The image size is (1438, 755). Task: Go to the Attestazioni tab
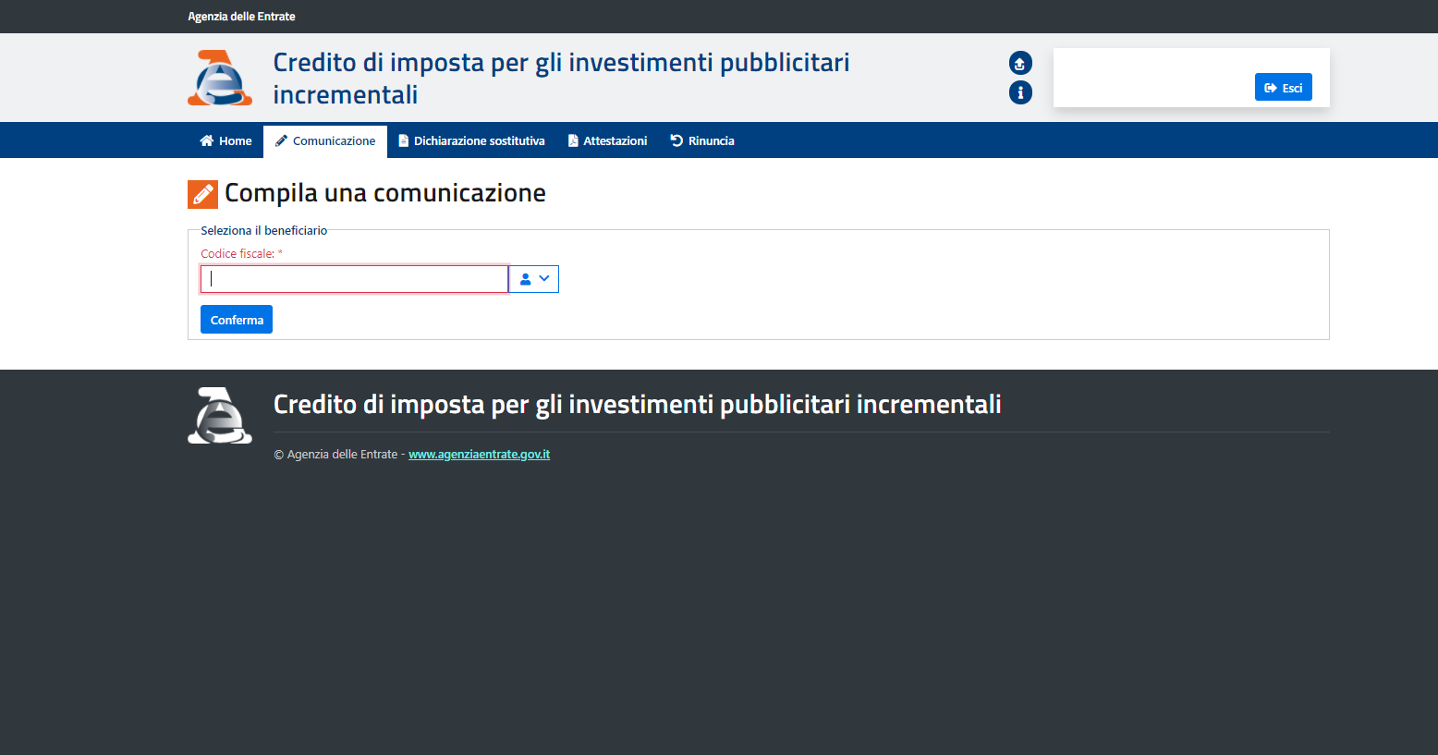click(x=607, y=141)
